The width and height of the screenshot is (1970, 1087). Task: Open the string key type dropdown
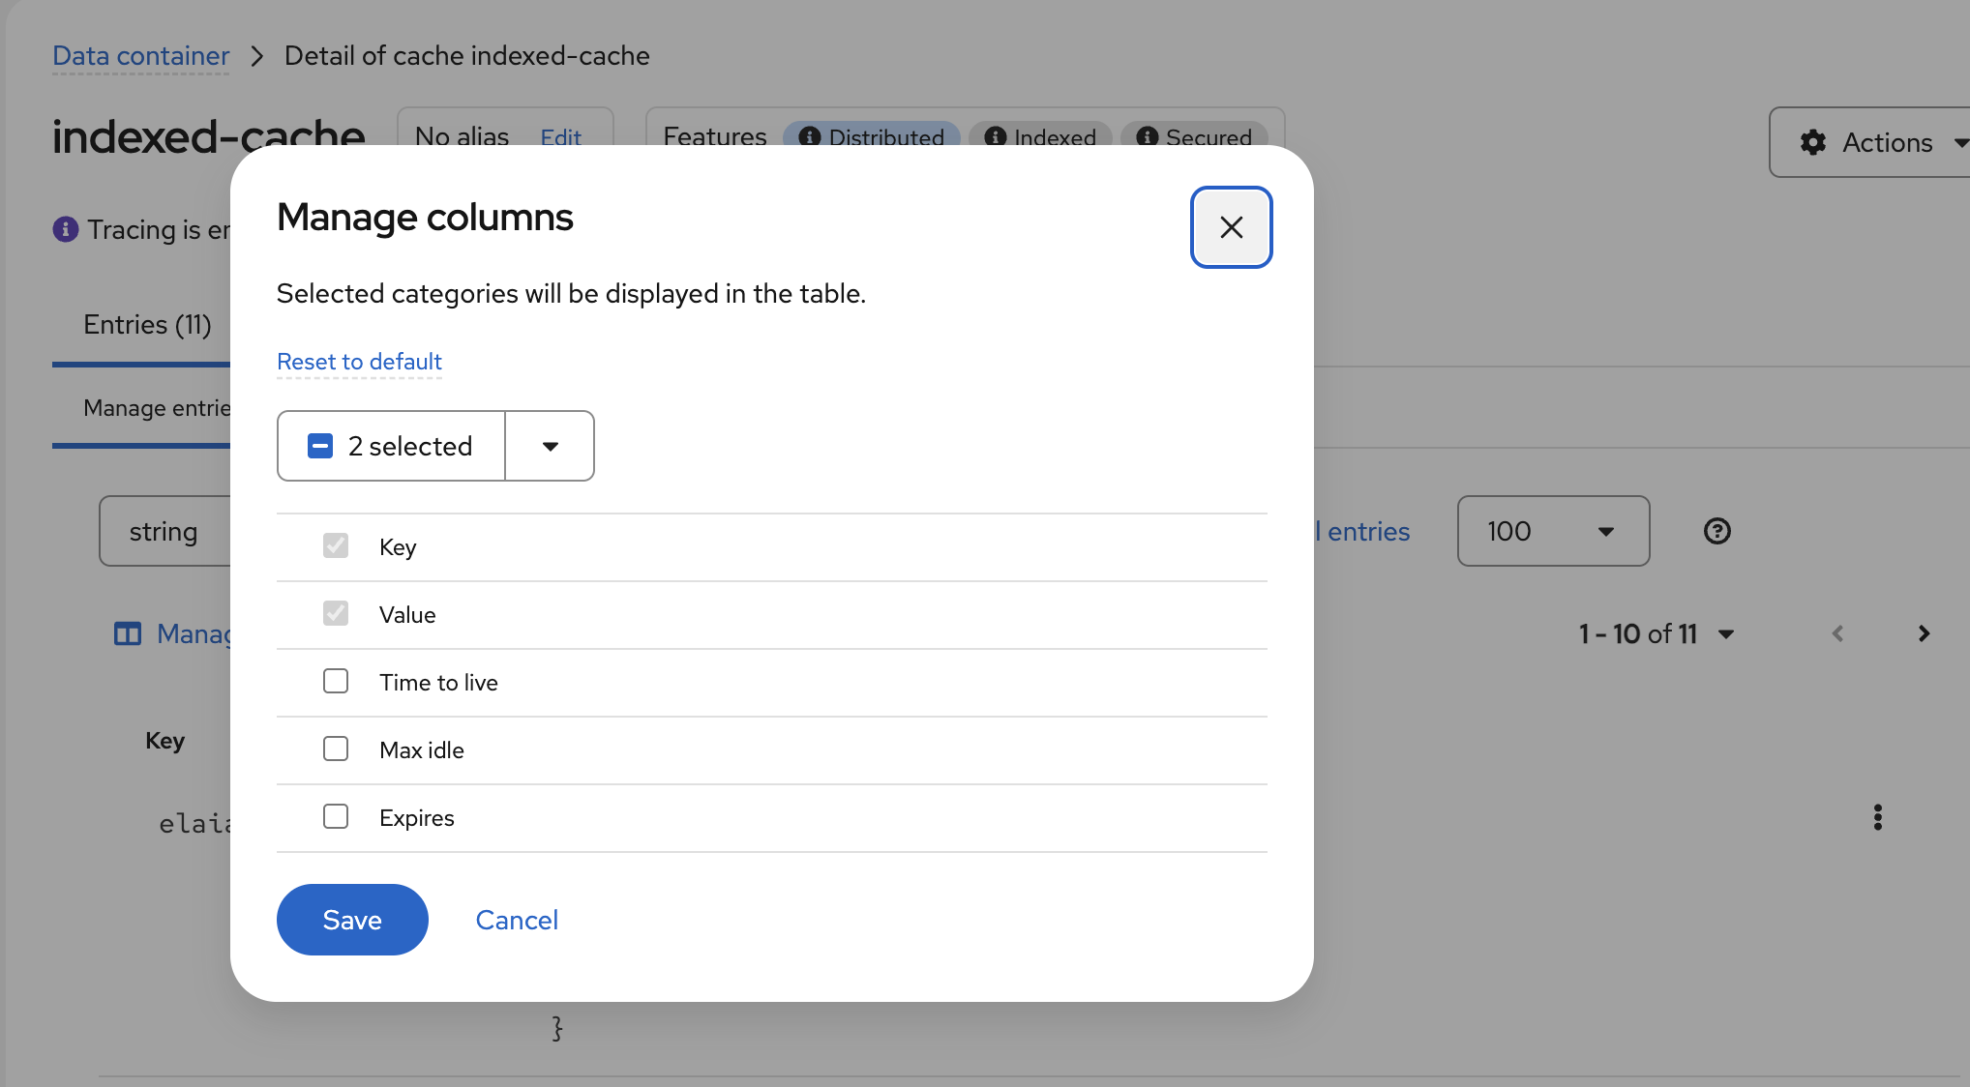coord(164,531)
